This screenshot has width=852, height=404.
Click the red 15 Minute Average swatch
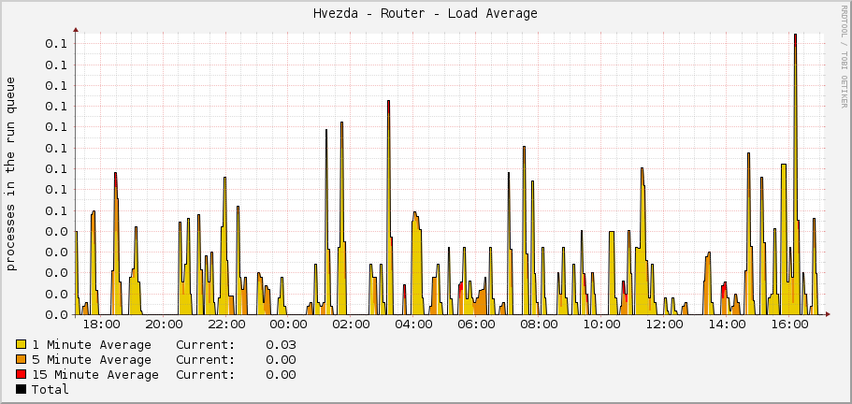coord(21,375)
